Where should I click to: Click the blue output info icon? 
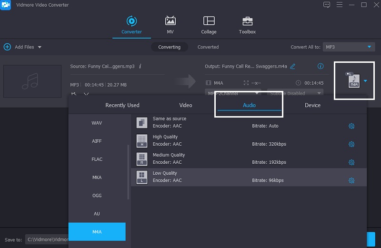point(321,66)
